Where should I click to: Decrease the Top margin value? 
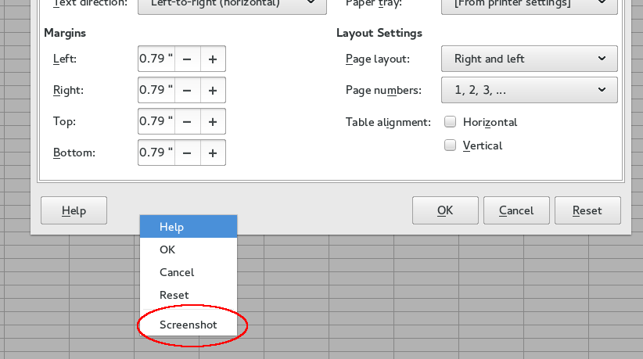pyautogui.click(x=187, y=121)
